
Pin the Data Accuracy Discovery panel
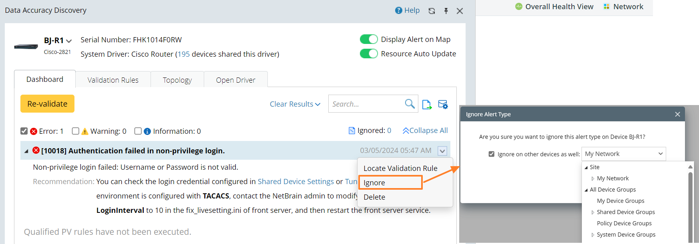(446, 11)
